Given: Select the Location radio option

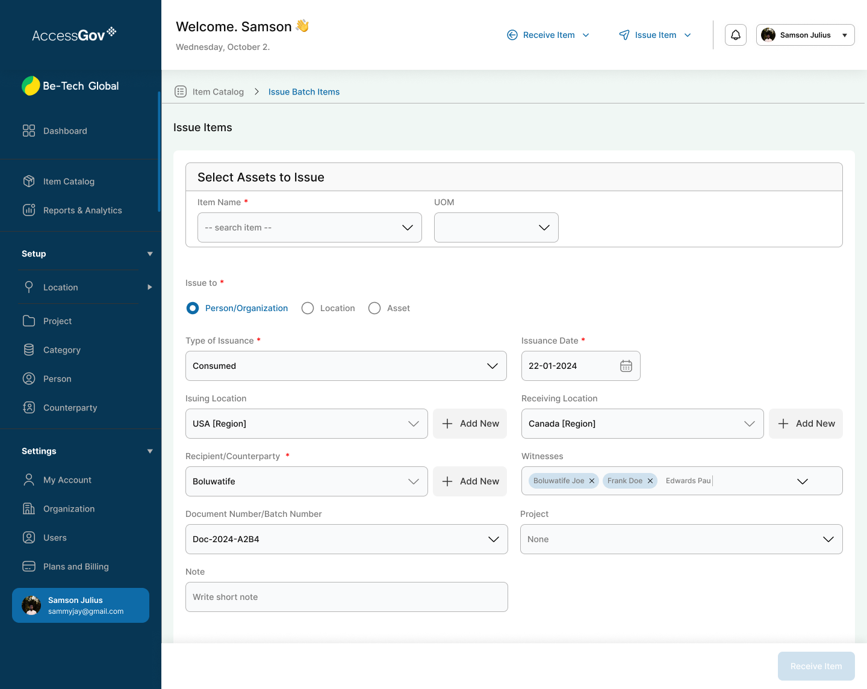Looking at the screenshot, I should (308, 308).
